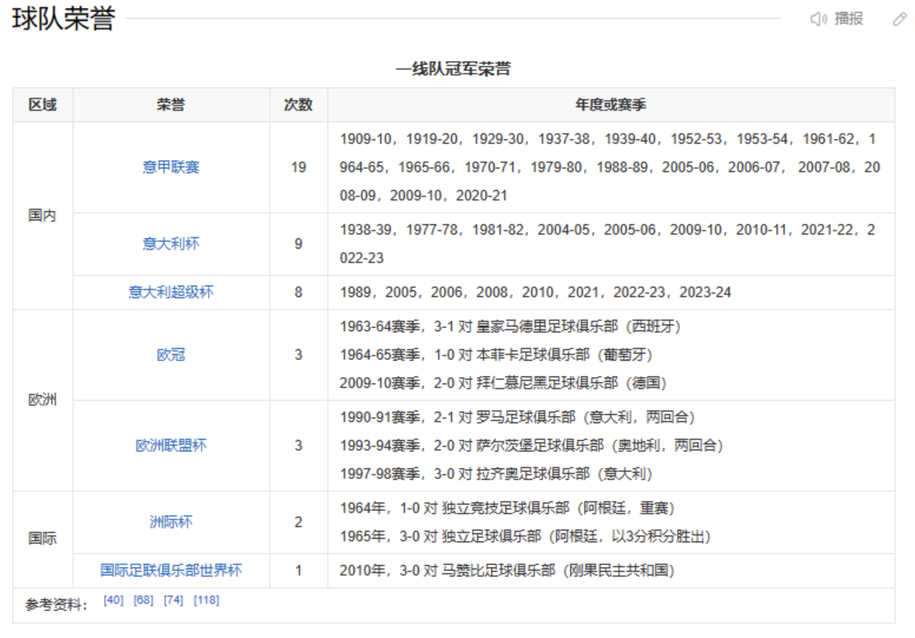
Task: Click the count 19 cell
Action: [x=298, y=167]
